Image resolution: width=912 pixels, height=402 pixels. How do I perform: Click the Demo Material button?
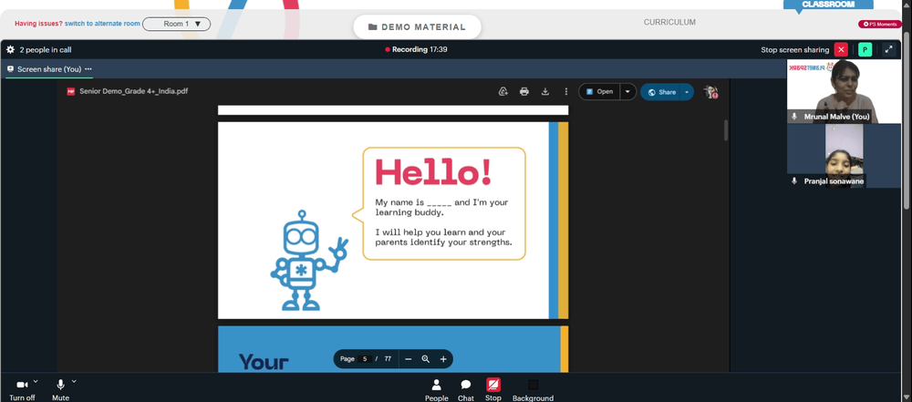pyautogui.click(x=417, y=26)
